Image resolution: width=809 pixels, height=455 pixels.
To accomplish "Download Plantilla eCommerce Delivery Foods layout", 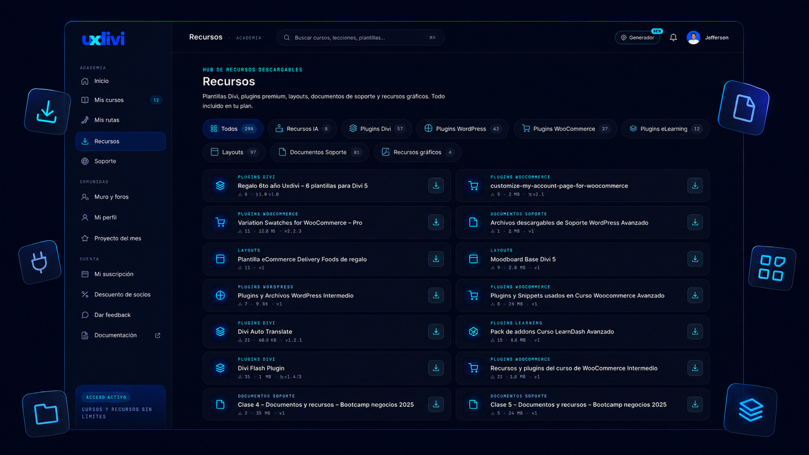I will pos(436,259).
